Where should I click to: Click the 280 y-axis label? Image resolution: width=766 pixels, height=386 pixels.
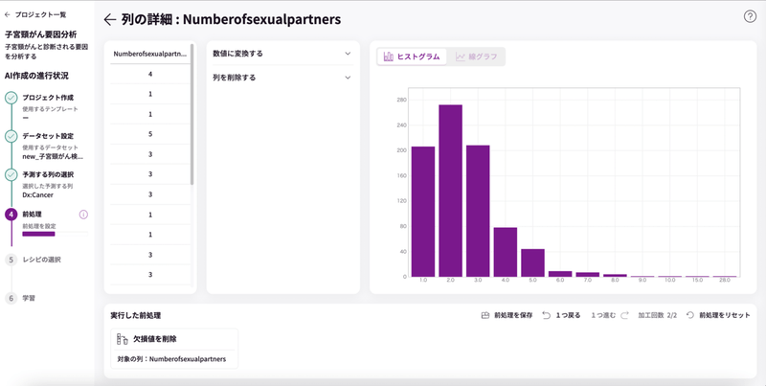(x=402, y=100)
